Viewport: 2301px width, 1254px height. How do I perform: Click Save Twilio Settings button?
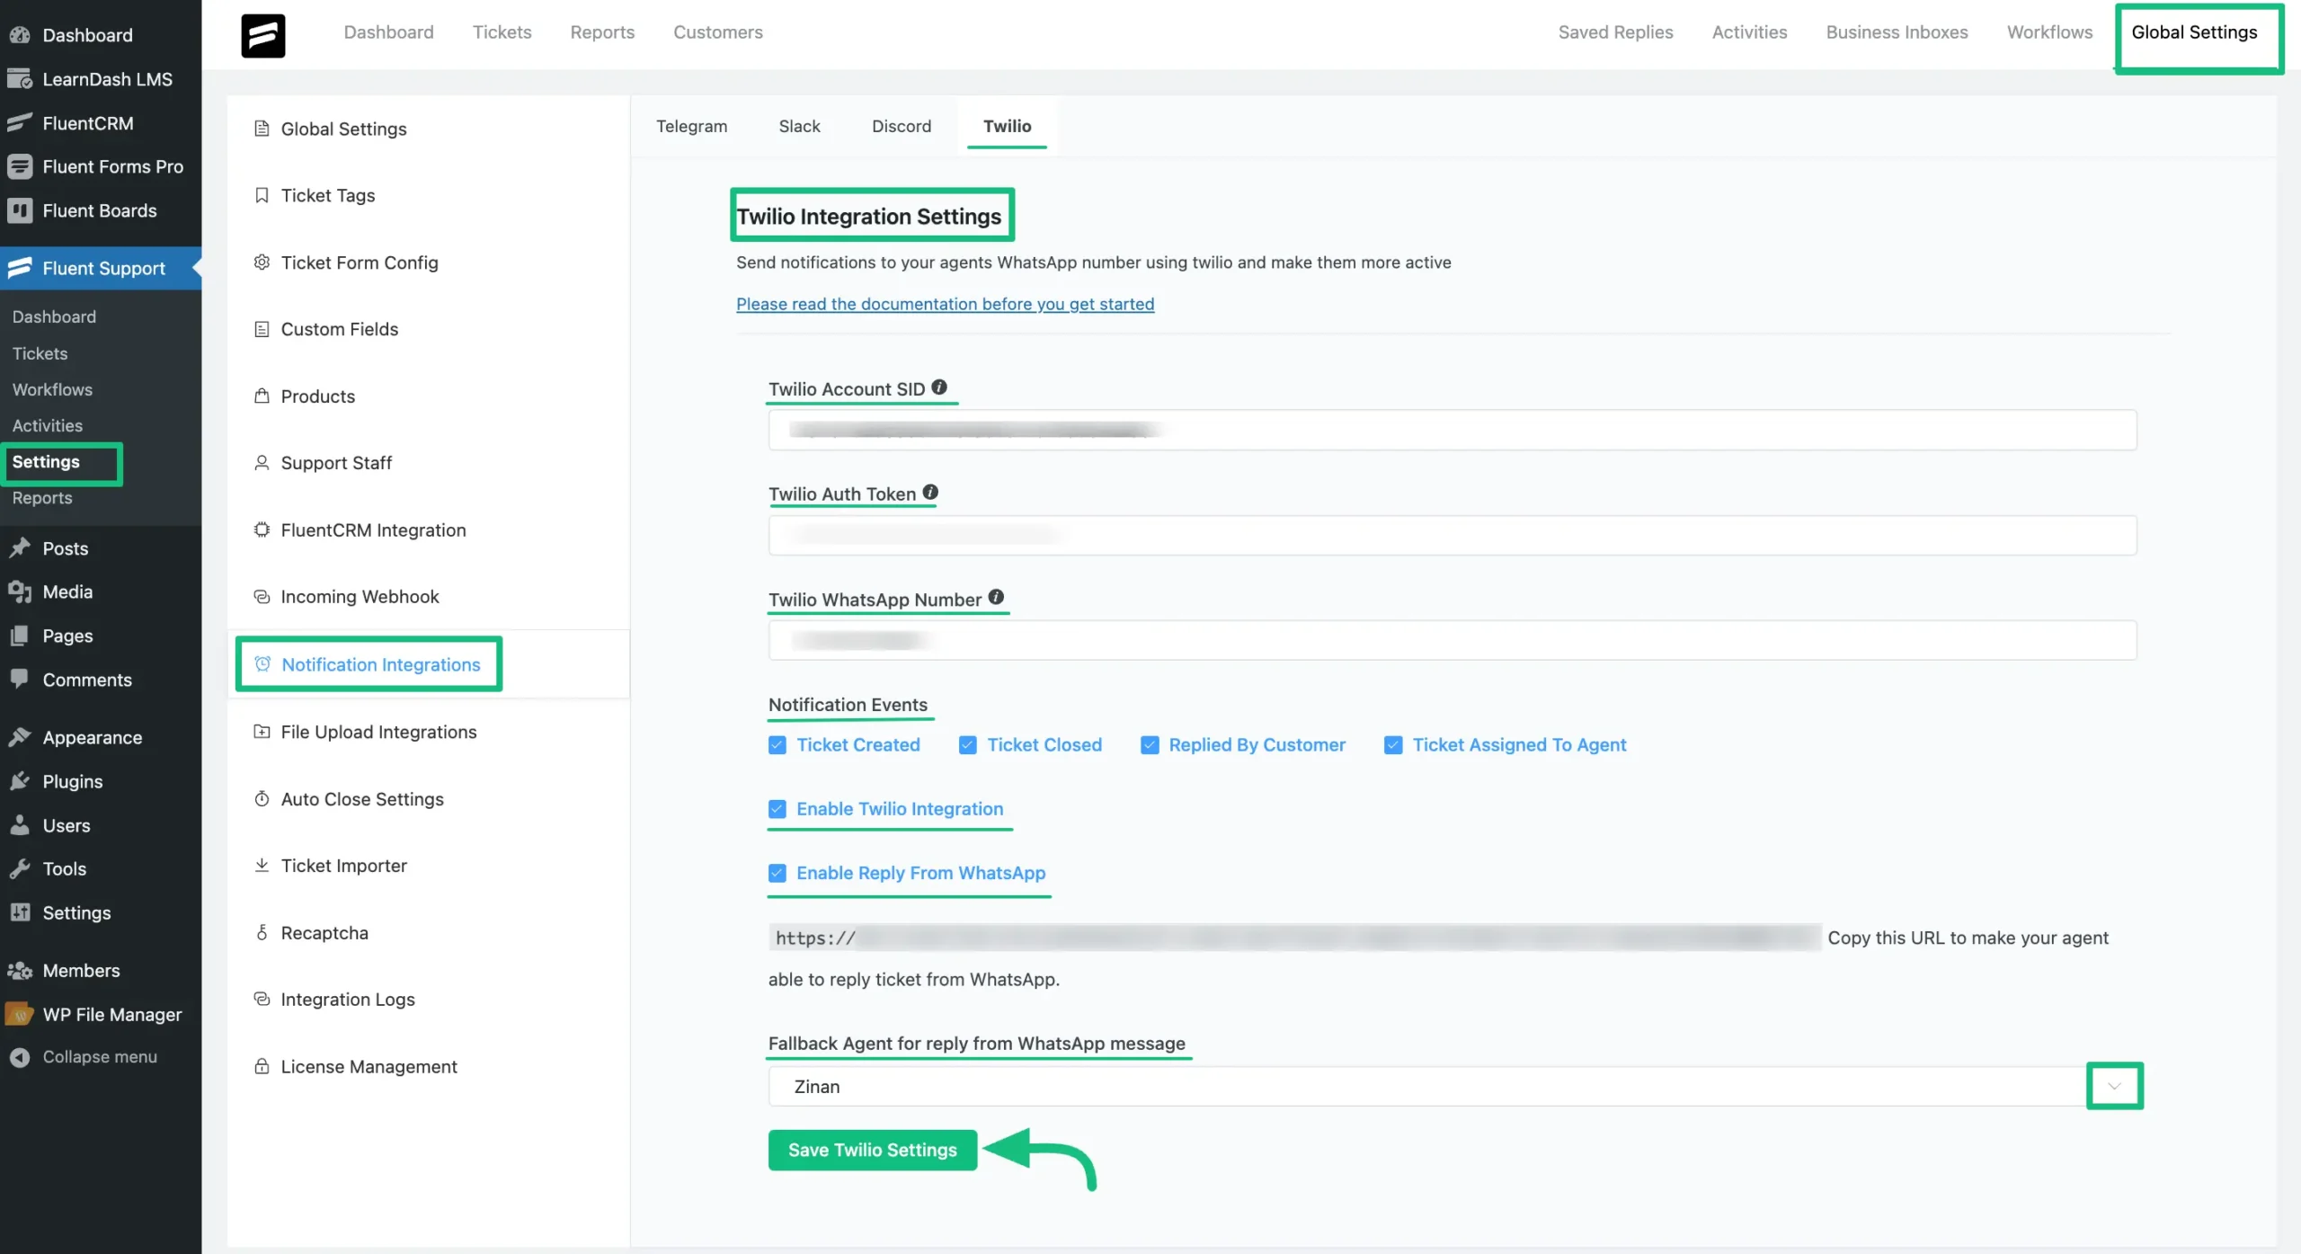point(872,1150)
